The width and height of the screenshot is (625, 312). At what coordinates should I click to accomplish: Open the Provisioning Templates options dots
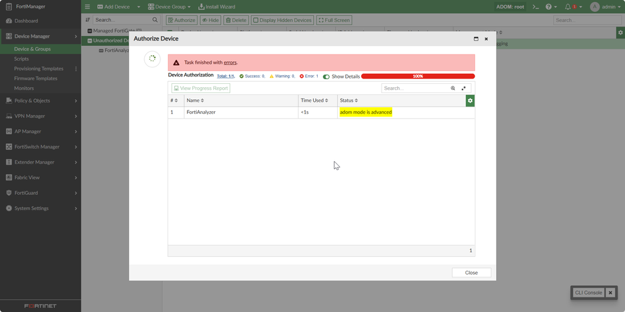76,69
